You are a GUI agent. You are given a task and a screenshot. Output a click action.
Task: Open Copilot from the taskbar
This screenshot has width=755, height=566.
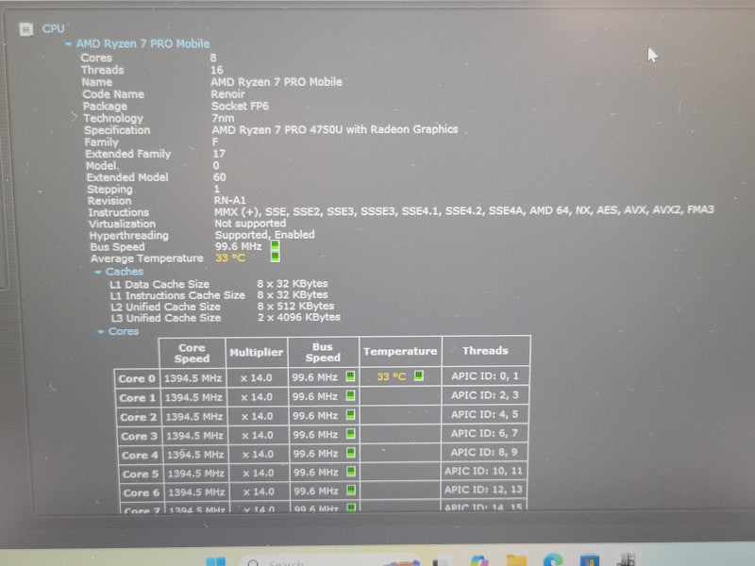point(479,560)
